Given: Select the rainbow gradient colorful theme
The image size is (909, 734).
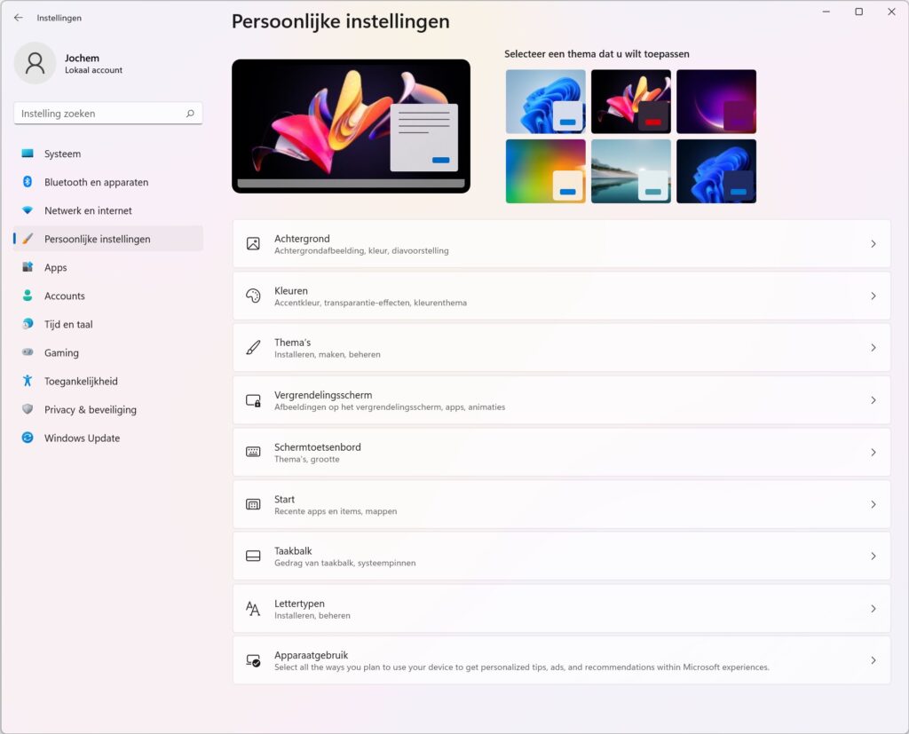Looking at the screenshot, I should coord(546,171).
